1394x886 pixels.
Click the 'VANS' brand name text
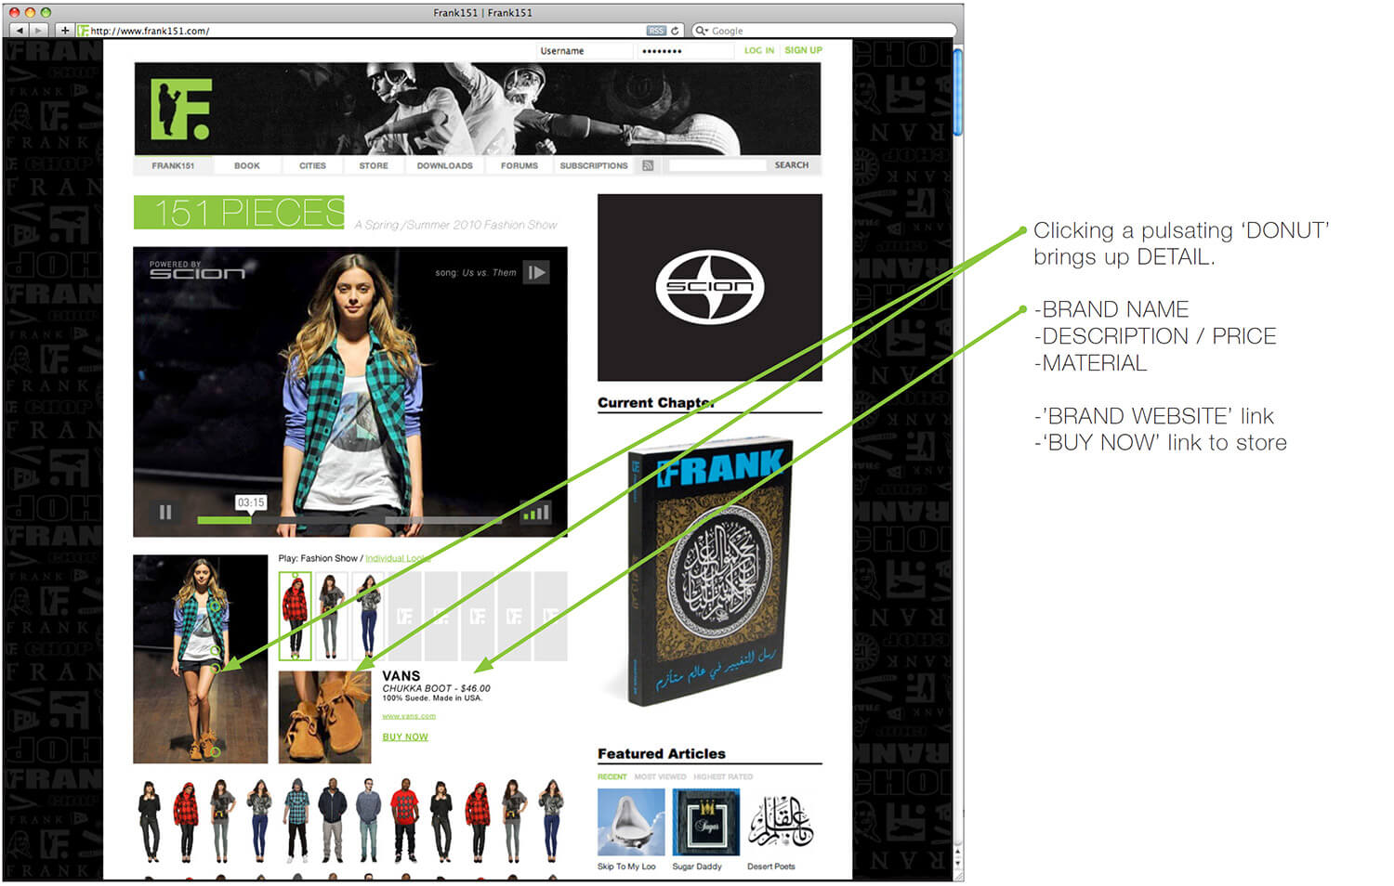(x=401, y=676)
